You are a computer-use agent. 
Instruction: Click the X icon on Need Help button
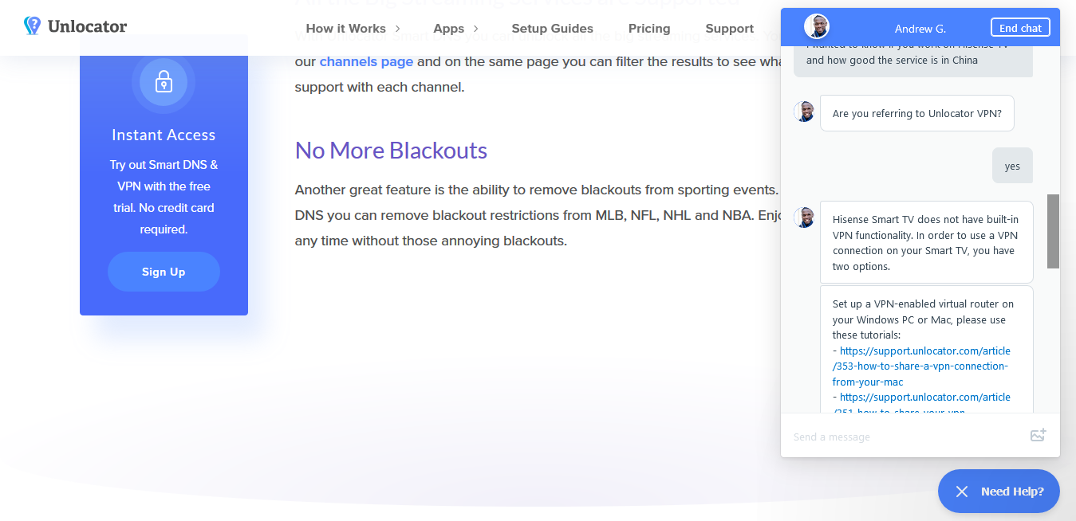[x=962, y=492]
